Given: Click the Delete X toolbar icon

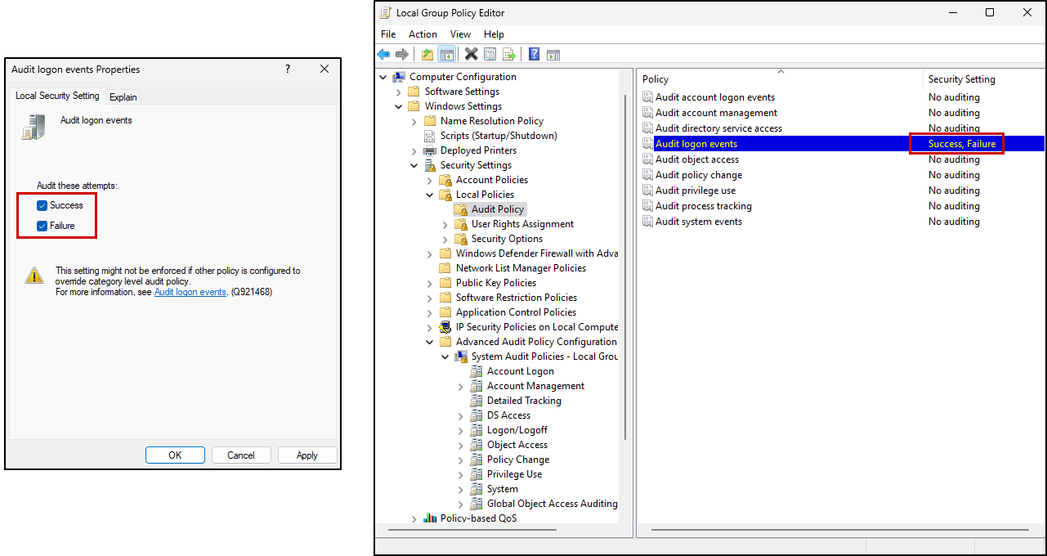Looking at the screenshot, I should (x=471, y=55).
